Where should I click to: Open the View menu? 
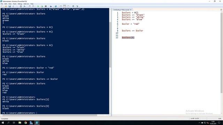point(10,4)
